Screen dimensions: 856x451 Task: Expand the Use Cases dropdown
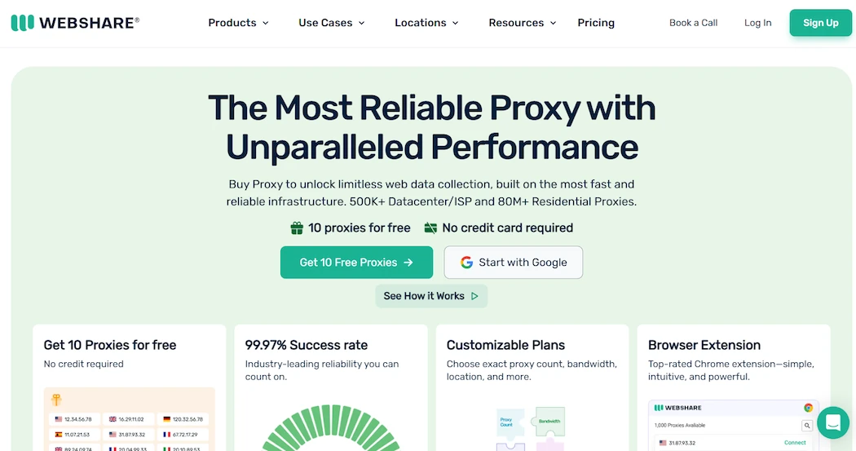(x=331, y=23)
